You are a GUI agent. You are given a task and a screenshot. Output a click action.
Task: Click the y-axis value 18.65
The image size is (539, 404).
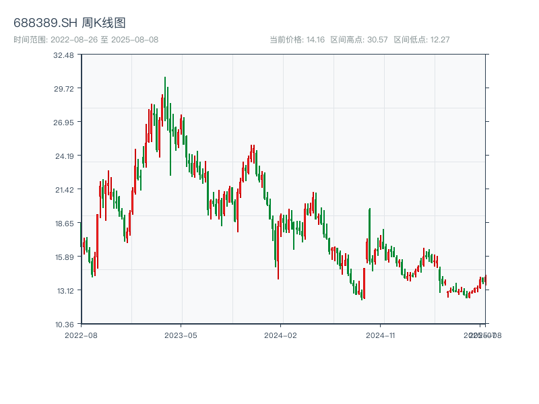(65, 224)
